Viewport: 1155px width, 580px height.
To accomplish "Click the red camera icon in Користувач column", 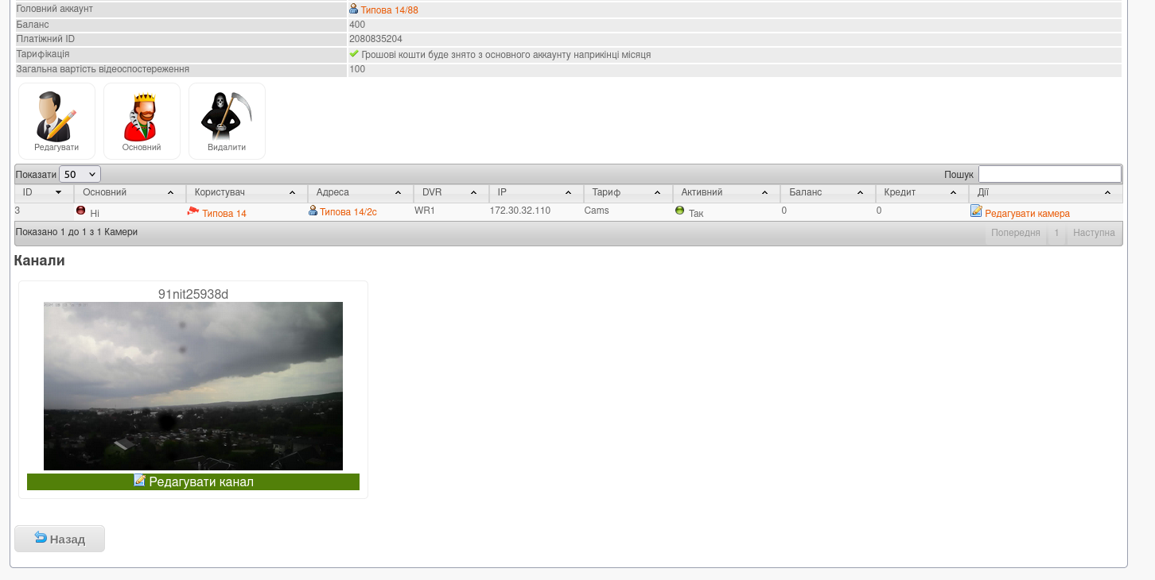I will click(x=193, y=211).
